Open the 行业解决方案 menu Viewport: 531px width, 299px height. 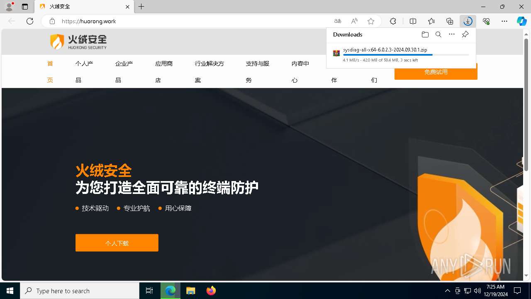pos(209,71)
